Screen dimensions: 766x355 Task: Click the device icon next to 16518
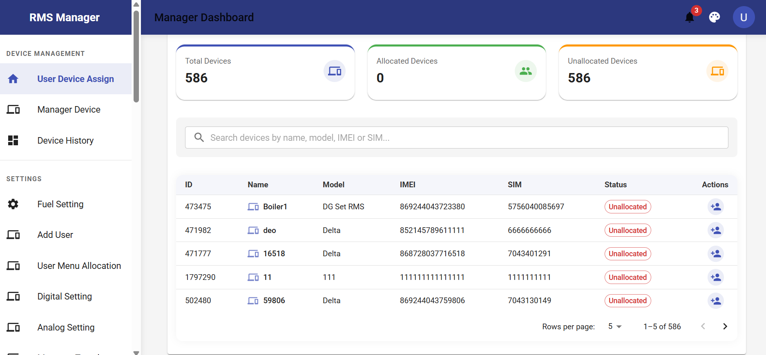pyautogui.click(x=253, y=254)
